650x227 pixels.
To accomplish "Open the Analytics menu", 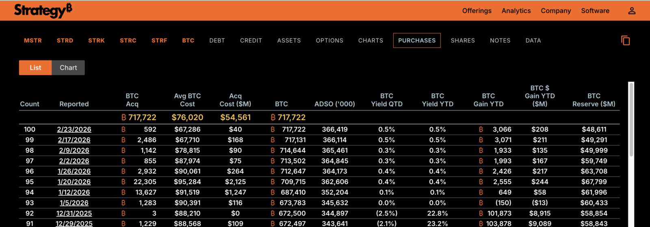I will 516,11.
